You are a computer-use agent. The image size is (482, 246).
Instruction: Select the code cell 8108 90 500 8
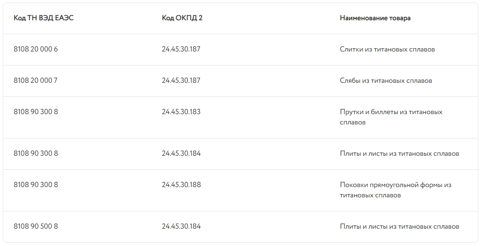[x=36, y=227]
